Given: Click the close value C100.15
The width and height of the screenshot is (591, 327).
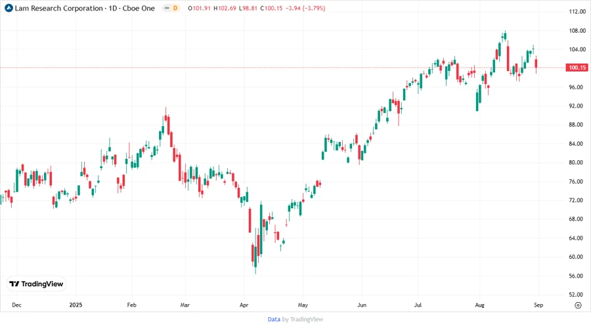Looking at the screenshot, I should [x=271, y=8].
